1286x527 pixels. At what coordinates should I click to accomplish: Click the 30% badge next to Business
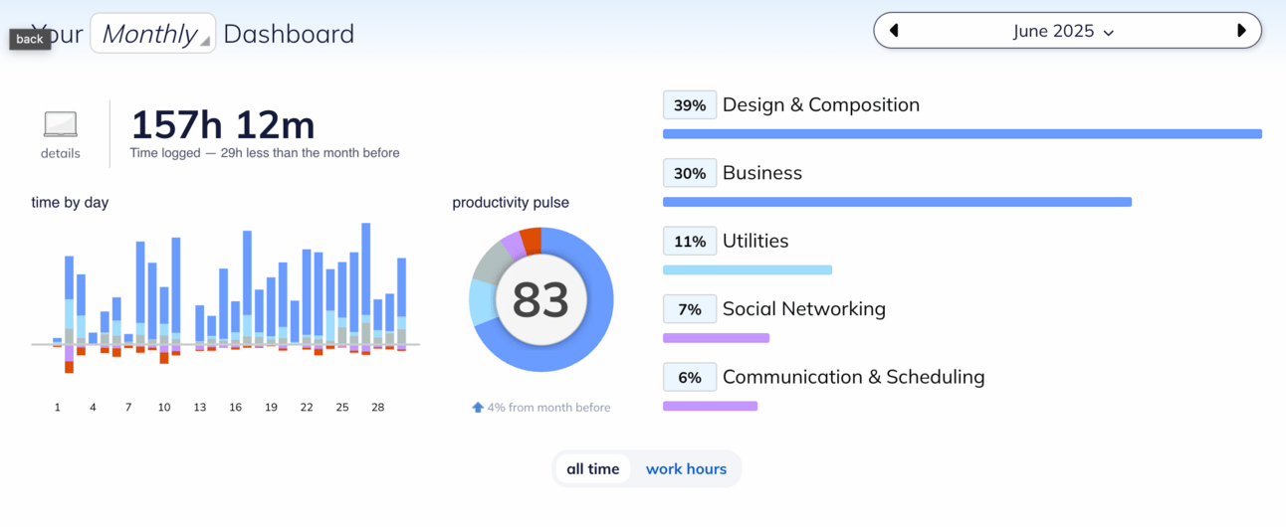point(690,173)
